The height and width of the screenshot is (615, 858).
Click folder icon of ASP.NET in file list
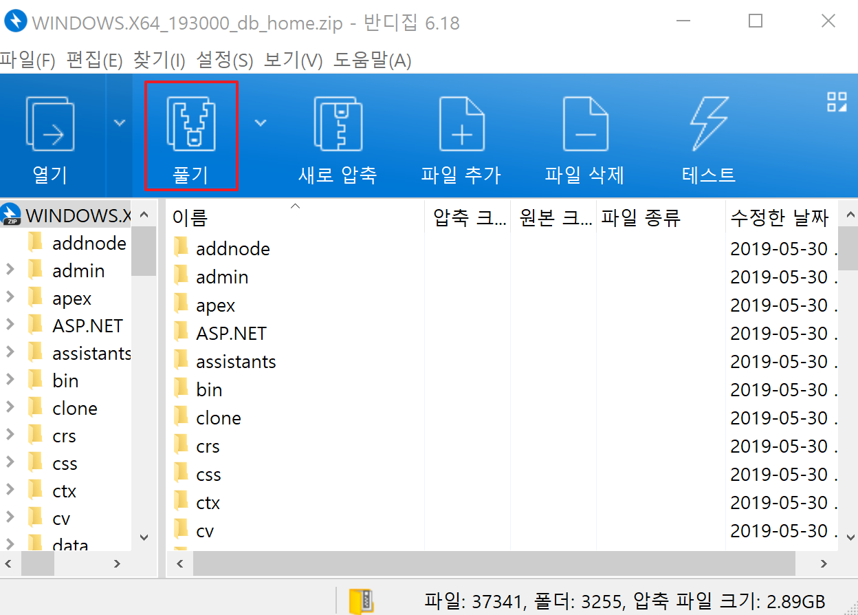point(181,333)
